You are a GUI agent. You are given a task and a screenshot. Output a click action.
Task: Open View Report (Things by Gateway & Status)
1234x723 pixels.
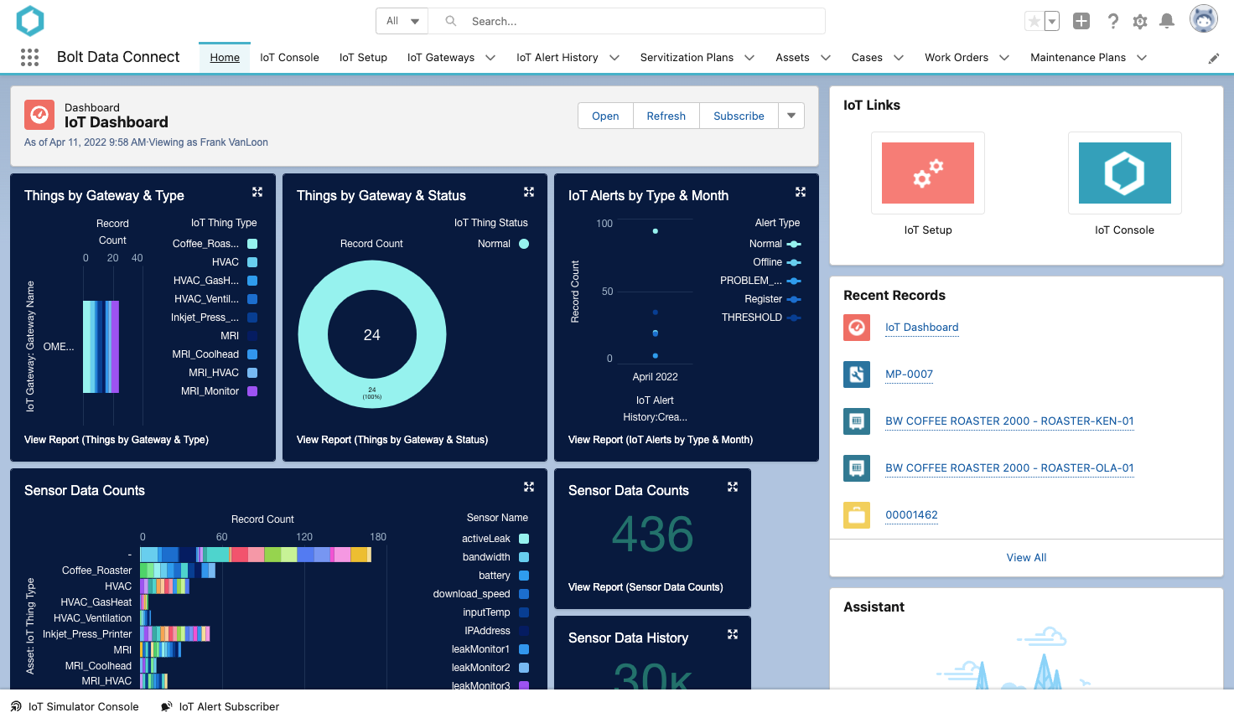392,440
